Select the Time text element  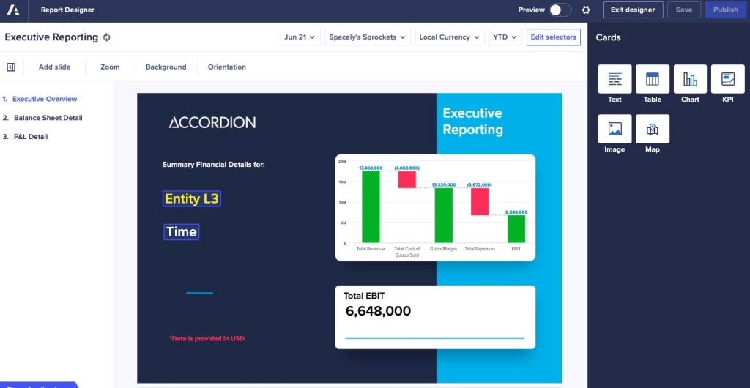(x=182, y=232)
